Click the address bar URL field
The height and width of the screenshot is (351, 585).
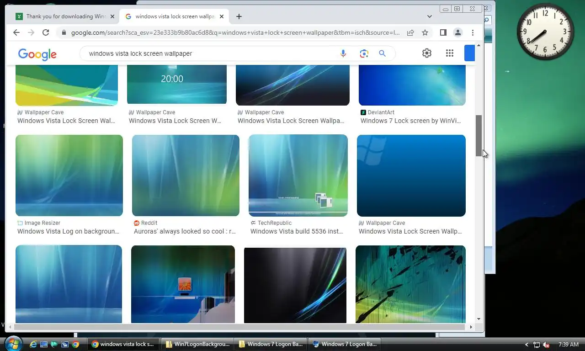[x=235, y=32]
